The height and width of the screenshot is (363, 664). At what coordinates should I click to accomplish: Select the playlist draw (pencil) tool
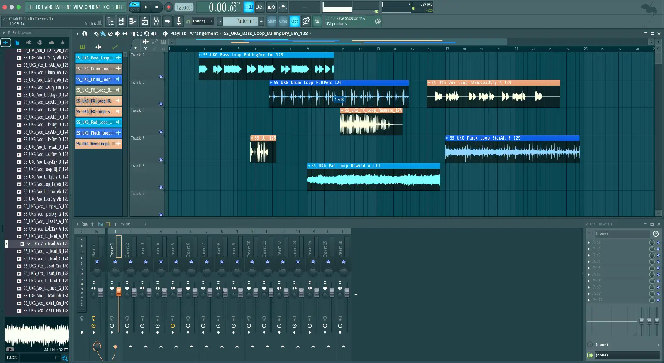[96, 34]
